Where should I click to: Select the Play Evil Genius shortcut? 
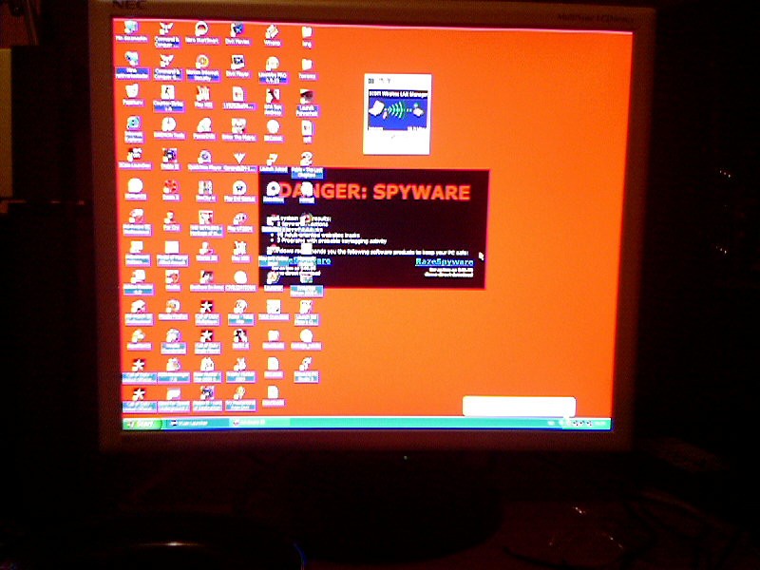239,191
